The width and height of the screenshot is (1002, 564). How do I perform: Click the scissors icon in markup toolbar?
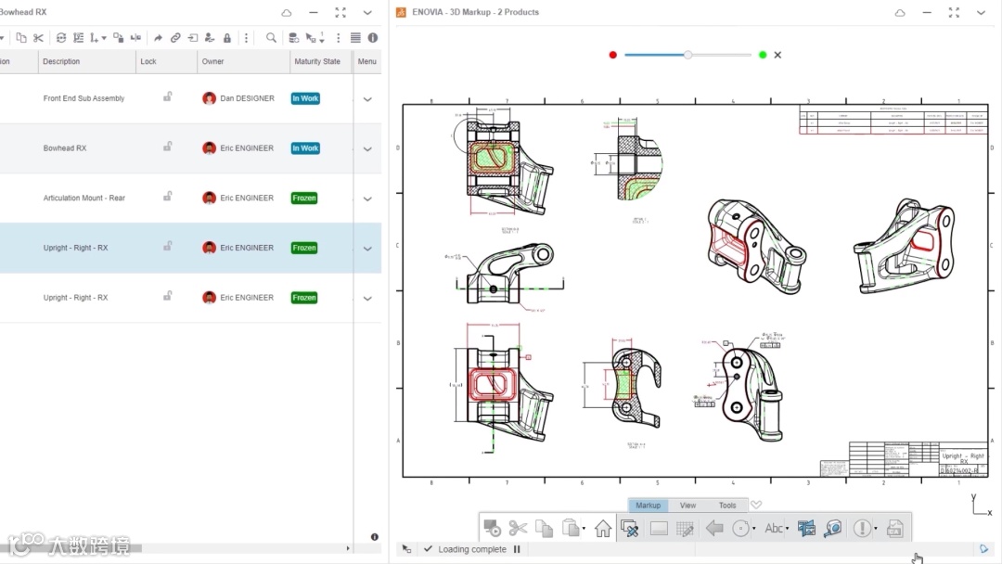(x=518, y=528)
